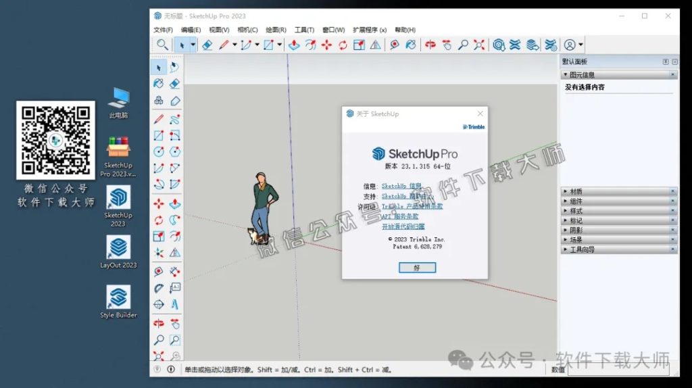Activate the Rotate tool in the top toolbar
The image size is (692, 388).
pyautogui.click(x=343, y=45)
